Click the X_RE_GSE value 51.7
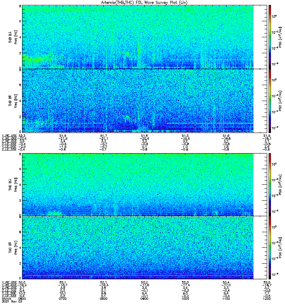Screen dimensions: 285x304 (103, 136)
